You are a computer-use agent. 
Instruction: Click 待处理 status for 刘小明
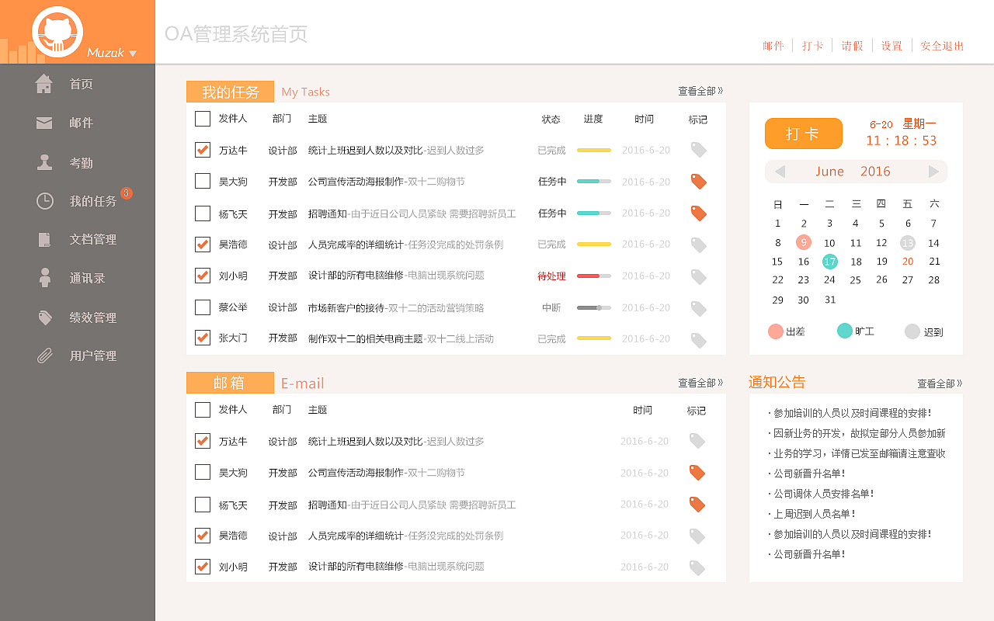coord(551,276)
